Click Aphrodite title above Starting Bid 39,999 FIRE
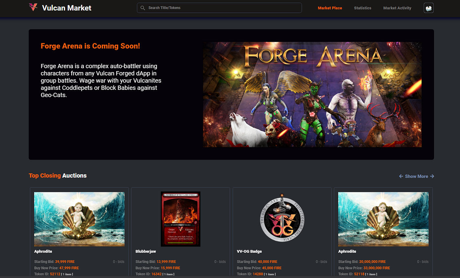The image size is (460, 278). [43, 251]
